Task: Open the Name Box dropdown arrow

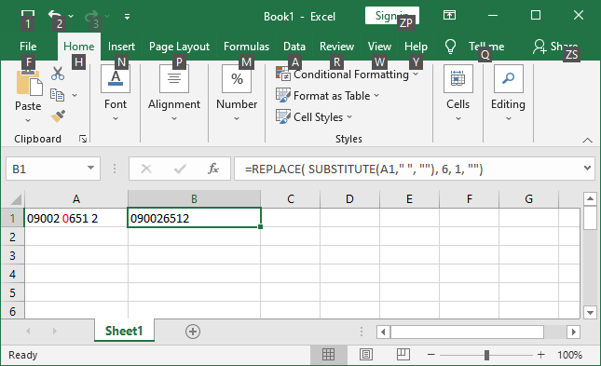Action: click(90, 168)
